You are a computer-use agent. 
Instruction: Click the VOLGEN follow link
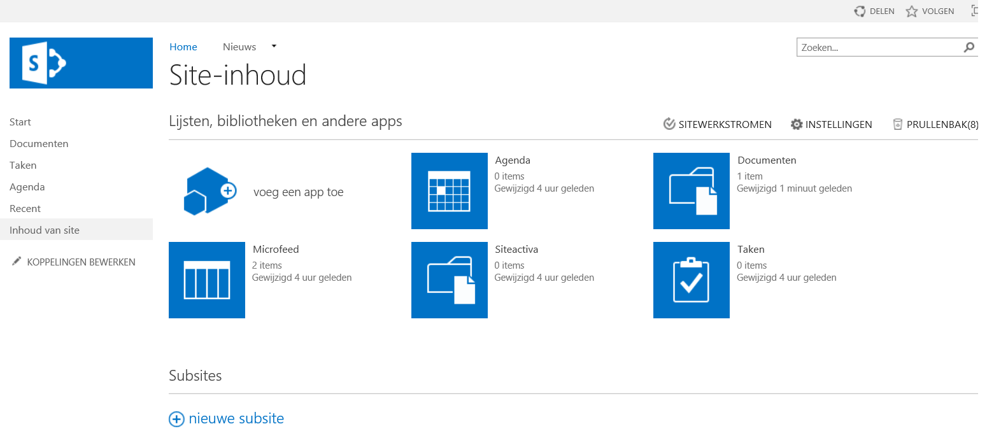click(x=938, y=11)
